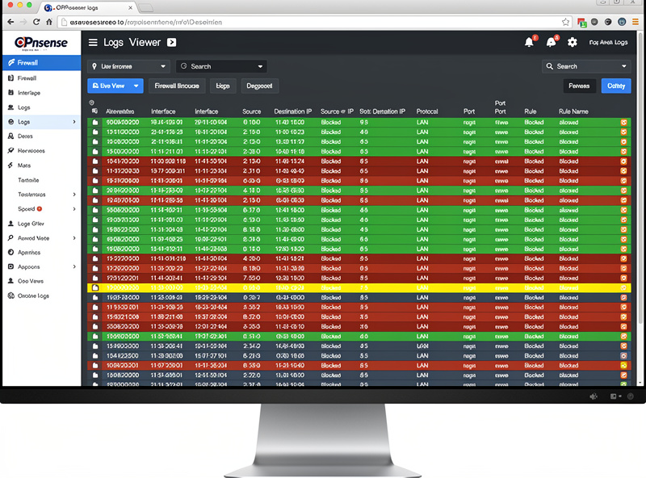Click the file icon in the yellow highlighted row
Viewport: 646px width, 478px height.
pyautogui.click(x=95, y=287)
